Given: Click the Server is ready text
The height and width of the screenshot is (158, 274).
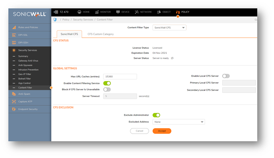Looking at the screenshot, I should pyautogui.click(x=161, y=58).
